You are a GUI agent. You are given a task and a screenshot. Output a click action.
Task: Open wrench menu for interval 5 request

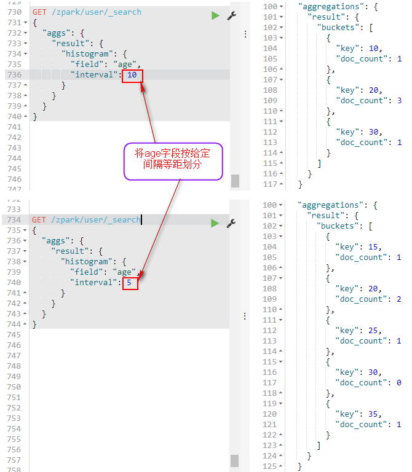(231, 223)
